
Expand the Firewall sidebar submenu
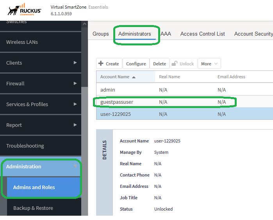(x=75, y=83)
